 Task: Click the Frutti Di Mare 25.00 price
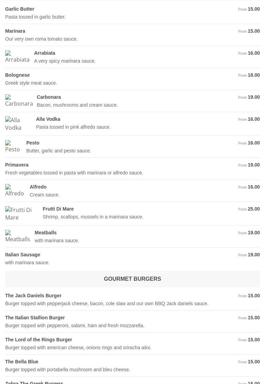[253, 209]
